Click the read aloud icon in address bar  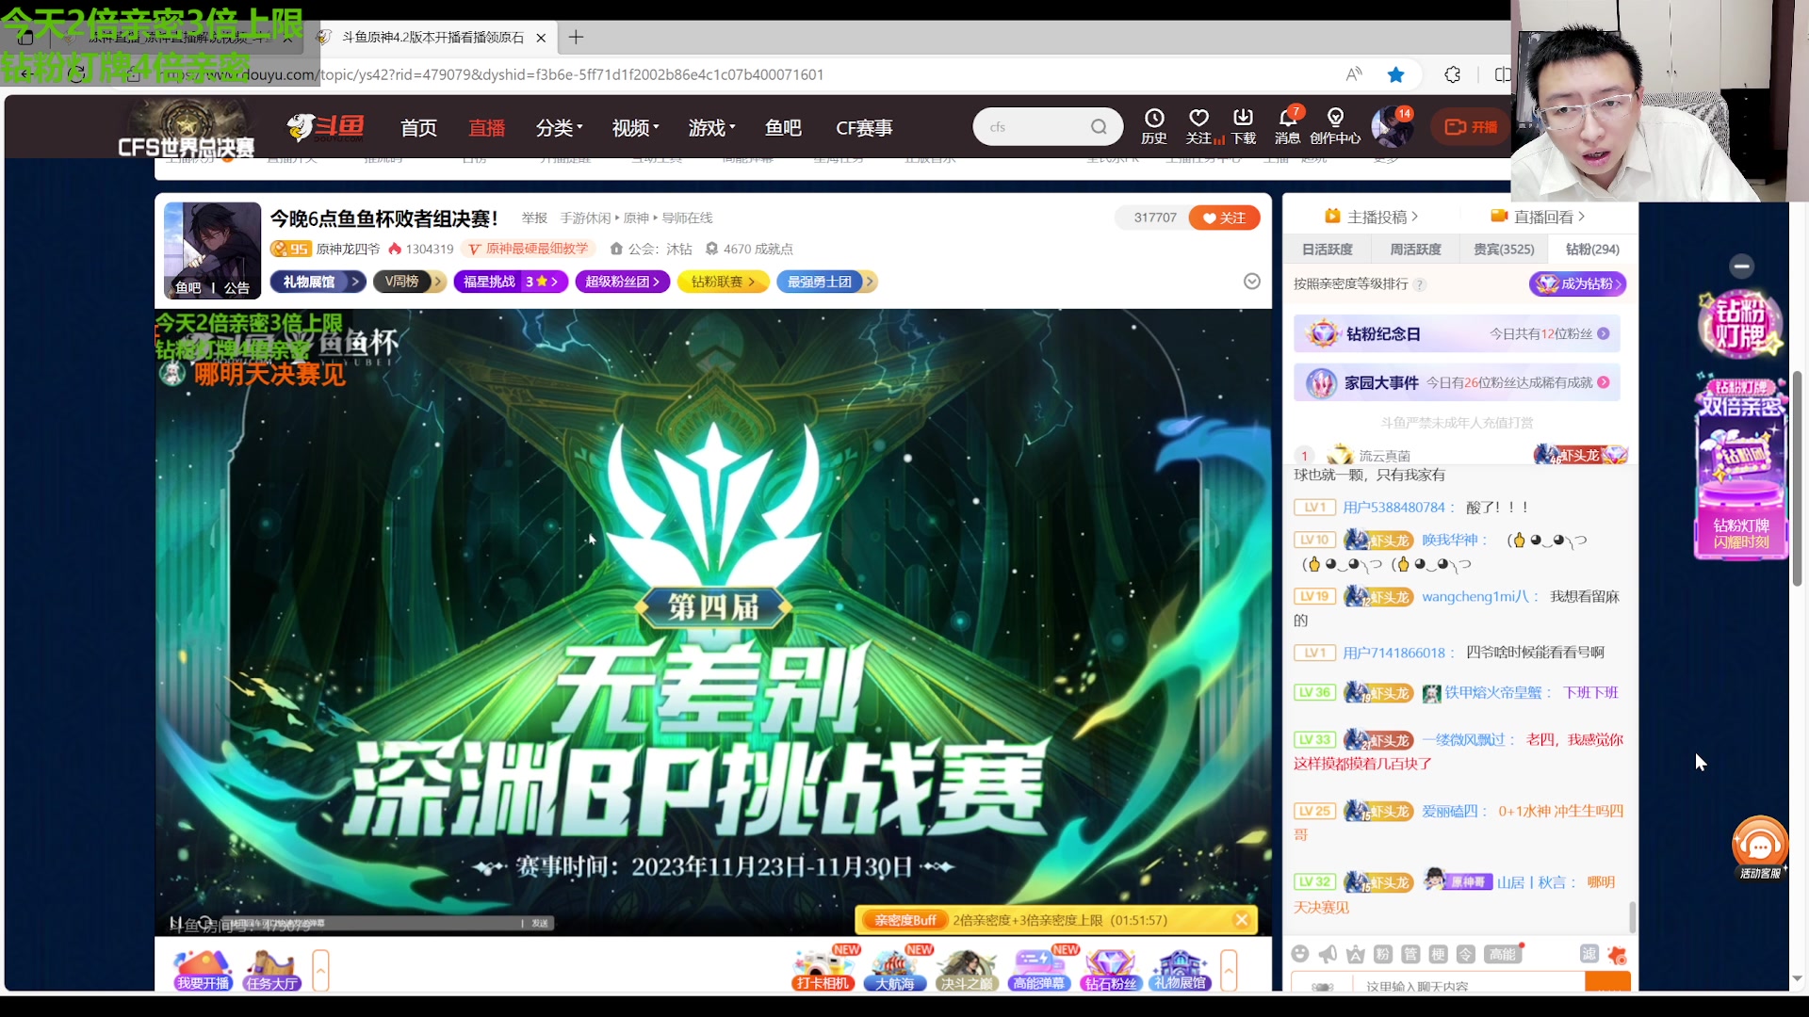click(x=1354, y=74)
